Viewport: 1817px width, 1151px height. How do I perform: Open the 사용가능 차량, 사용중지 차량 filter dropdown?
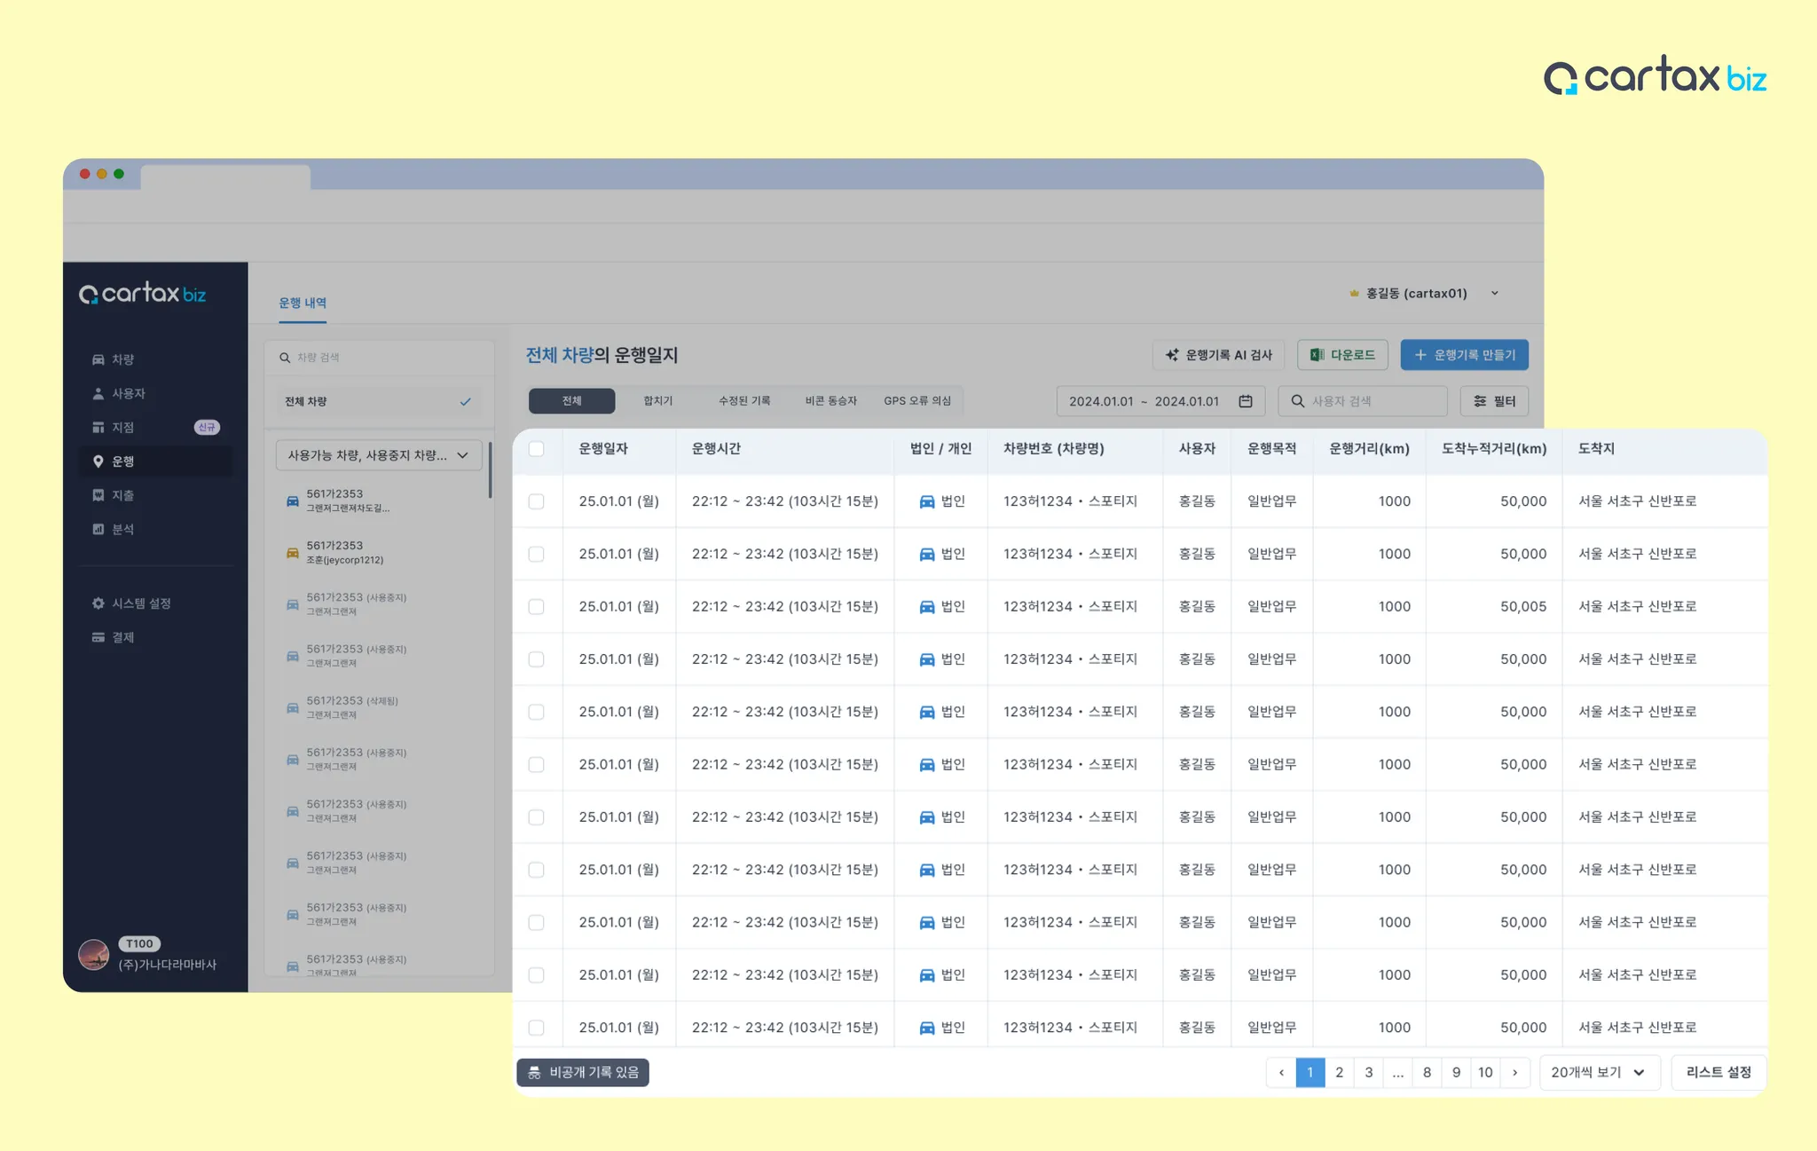(379, 455)
